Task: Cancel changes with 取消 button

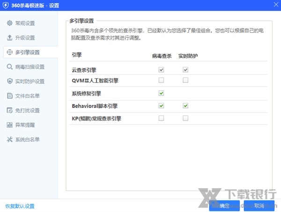Action: pos(259,206)
